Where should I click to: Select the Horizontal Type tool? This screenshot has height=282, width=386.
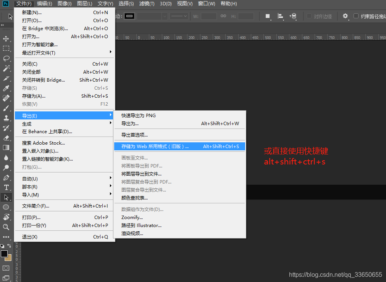coord(6,187)
